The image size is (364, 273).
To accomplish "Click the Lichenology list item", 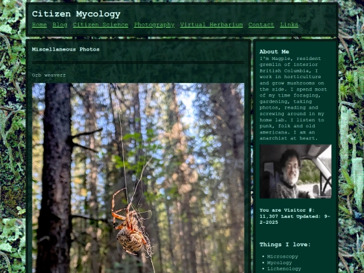I will point(284,269).
